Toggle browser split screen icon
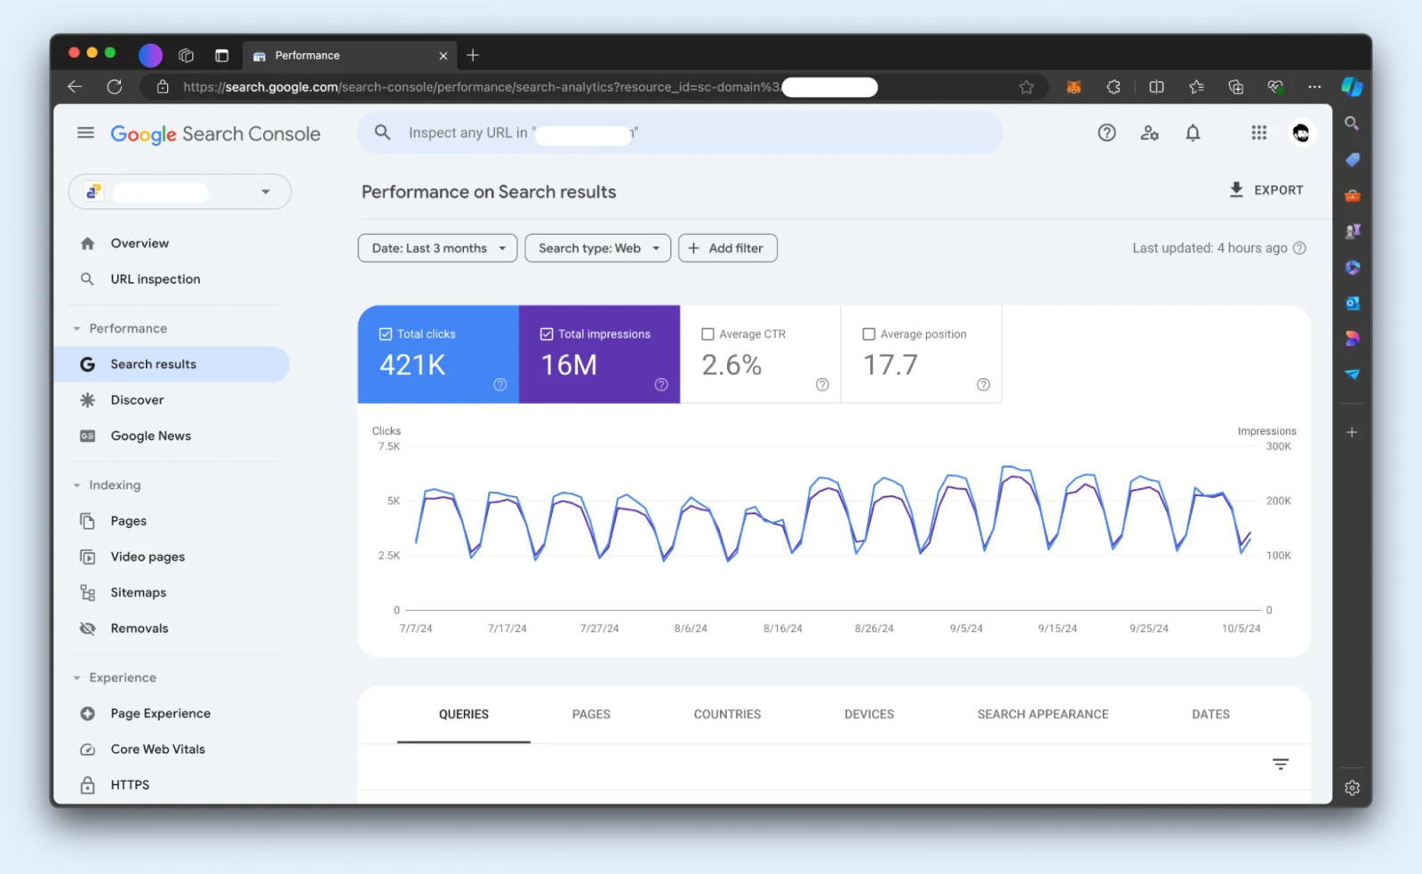The width and height of the screenshot is (1422, 874). pyautogui.click(x=1156, y=86)
